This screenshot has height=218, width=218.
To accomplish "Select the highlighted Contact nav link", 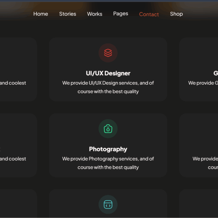I will pyautogui.click(x=149, y=14).
